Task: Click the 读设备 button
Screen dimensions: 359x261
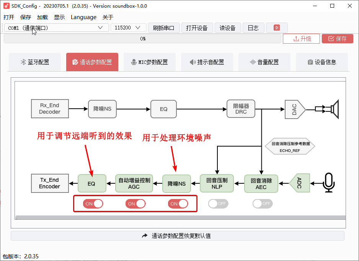Action: 228,28
